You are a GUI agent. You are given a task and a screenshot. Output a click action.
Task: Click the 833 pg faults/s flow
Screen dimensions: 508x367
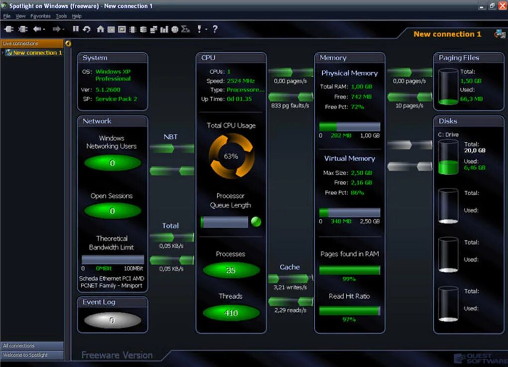290,97
